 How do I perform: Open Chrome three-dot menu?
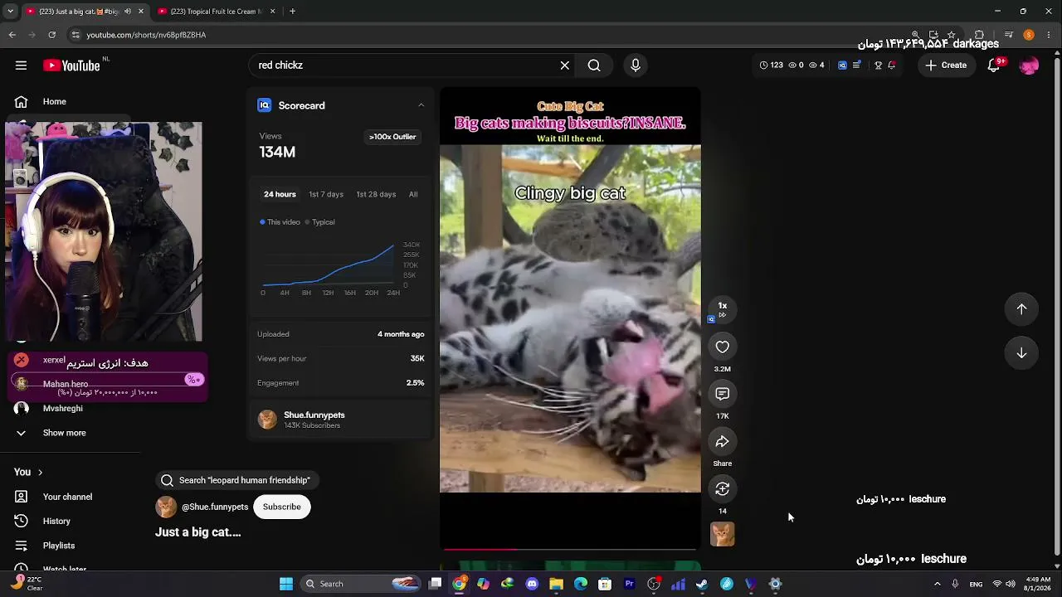pyautogui.click(x=1050, y=35)
